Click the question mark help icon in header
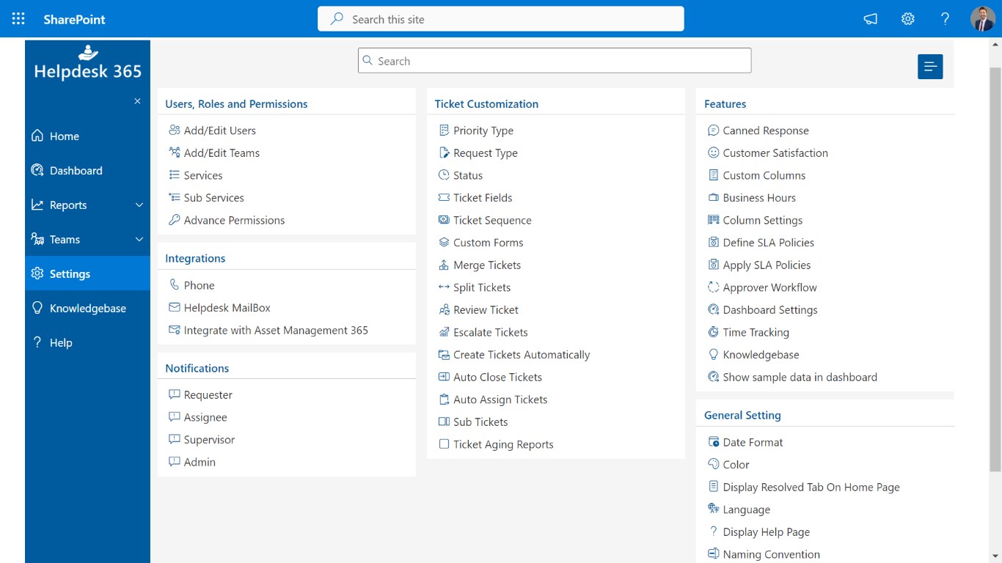The image size is (1002, 563). tap(945, 19)
